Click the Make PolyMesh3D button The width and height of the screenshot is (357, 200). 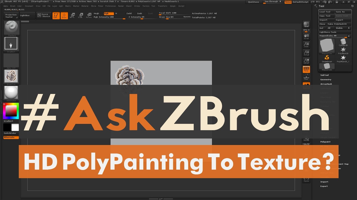click(339, 24)
